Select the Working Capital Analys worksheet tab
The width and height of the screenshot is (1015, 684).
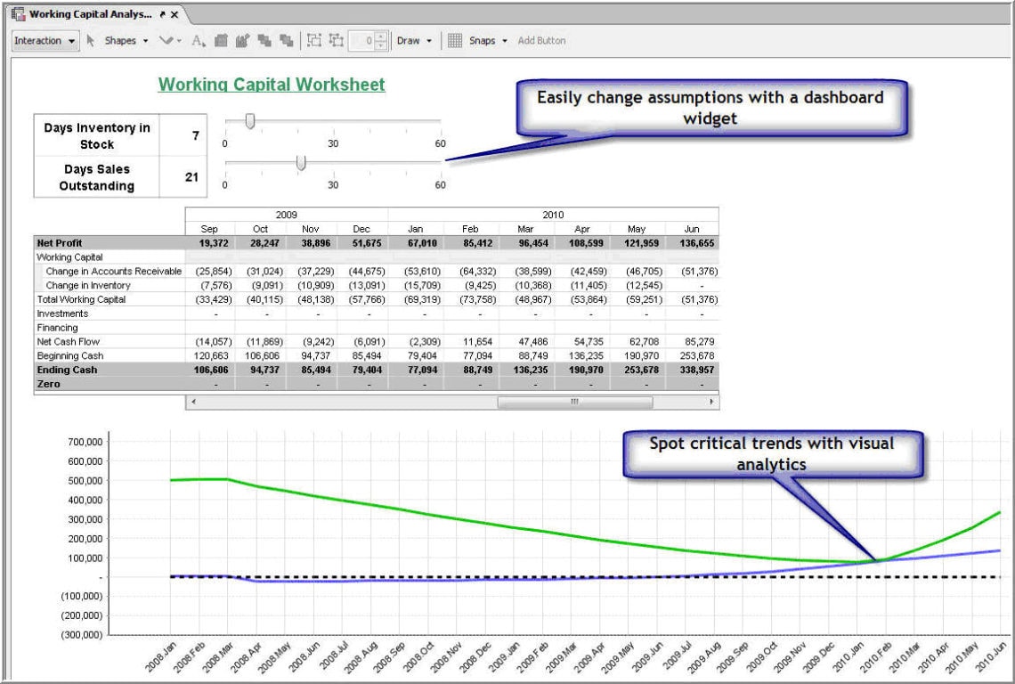(x=89, y=14)
